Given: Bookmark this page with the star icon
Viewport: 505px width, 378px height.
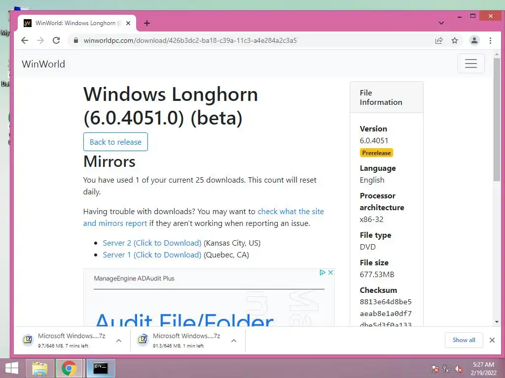Looking at the screenshot, I should [454, 40].
